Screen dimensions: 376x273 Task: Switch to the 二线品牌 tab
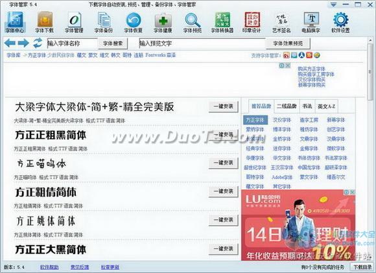[x=287, y=106]
